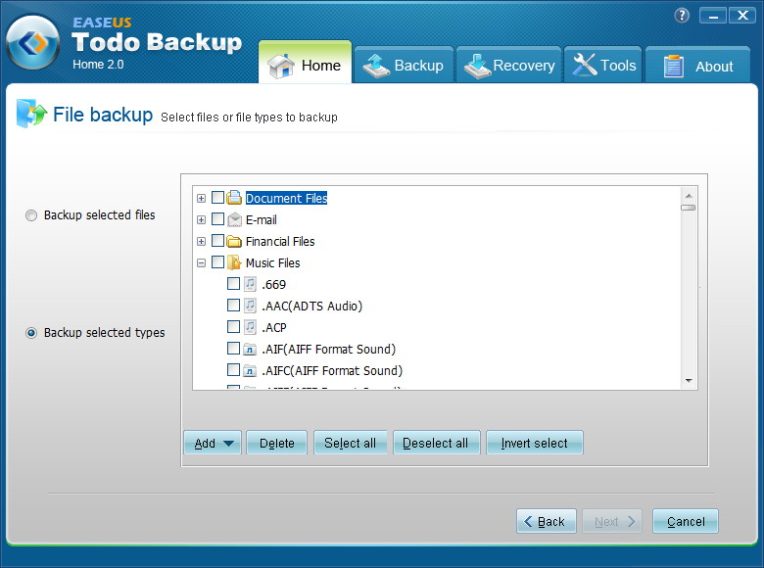Switch to the Recovery tab

click(x=508, y=66)
